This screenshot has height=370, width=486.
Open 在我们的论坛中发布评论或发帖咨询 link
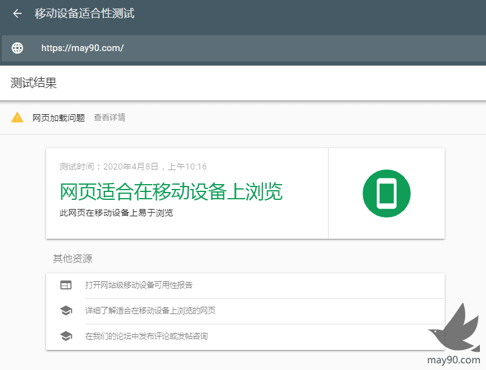pos(146,336)
